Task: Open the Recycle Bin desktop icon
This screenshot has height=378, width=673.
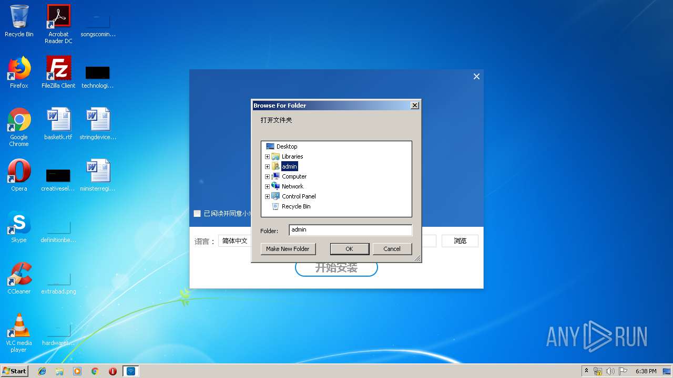Action: [19, 21]
